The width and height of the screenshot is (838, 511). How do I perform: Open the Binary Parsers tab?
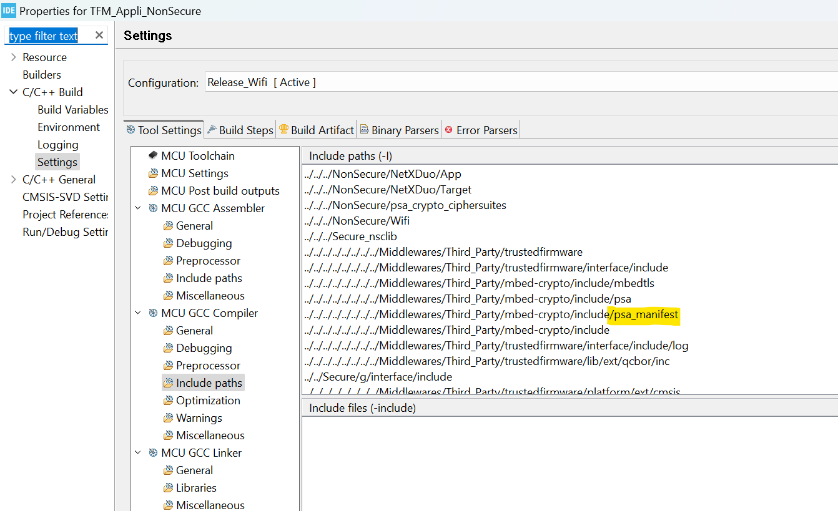[x=399, y=129]
